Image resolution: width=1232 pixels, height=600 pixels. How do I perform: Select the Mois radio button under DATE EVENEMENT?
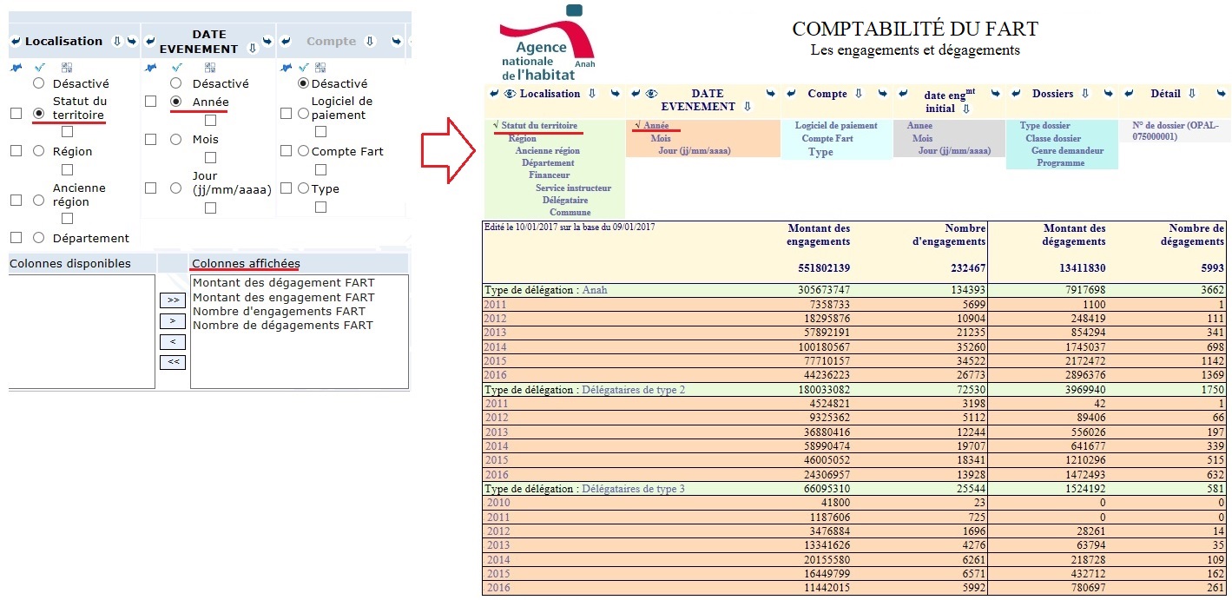tap(176, 139)
